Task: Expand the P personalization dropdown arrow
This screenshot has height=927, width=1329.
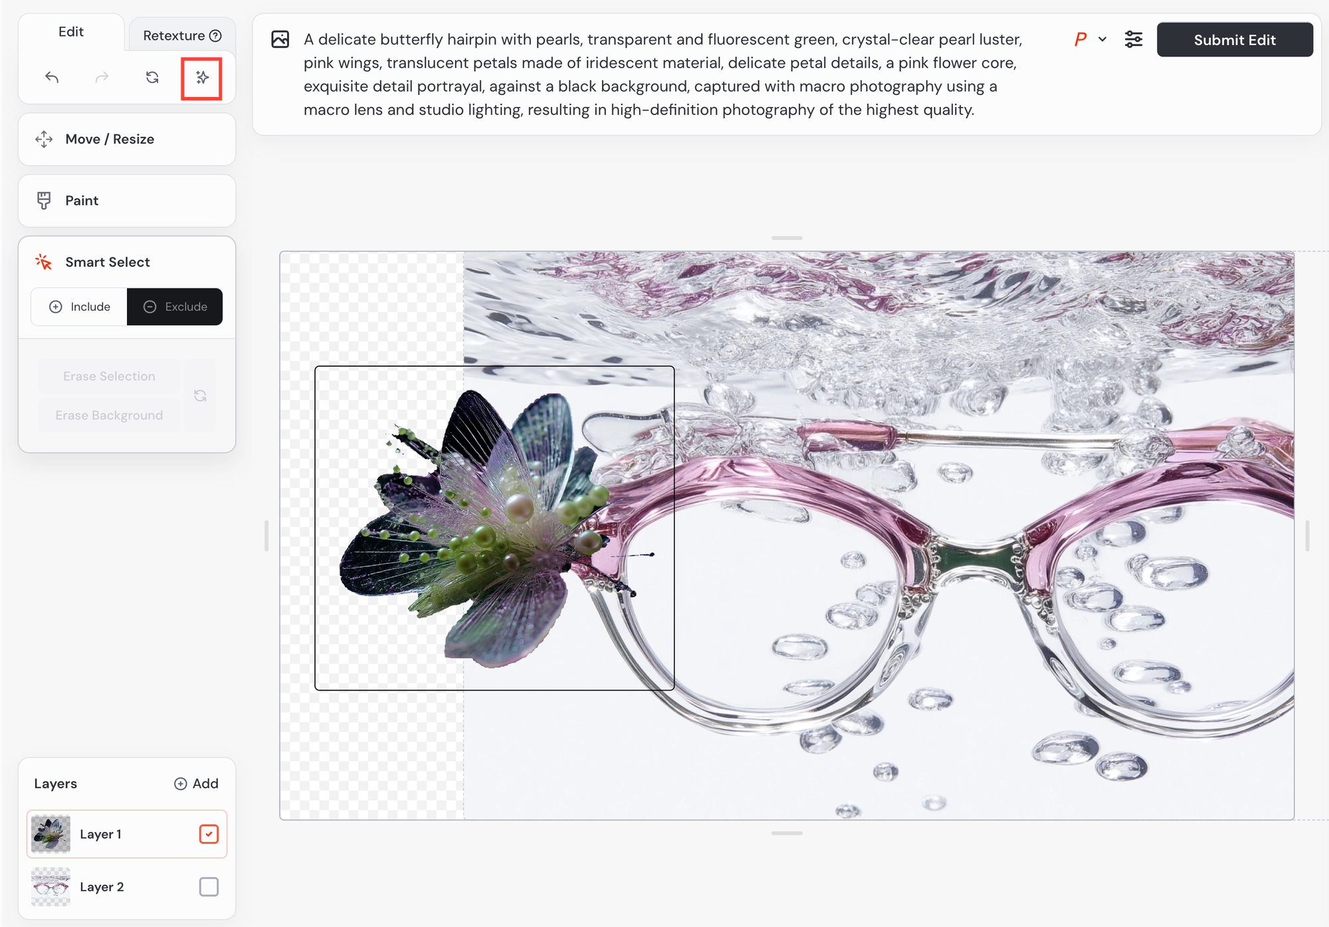Action: [x=1102, y=39]
